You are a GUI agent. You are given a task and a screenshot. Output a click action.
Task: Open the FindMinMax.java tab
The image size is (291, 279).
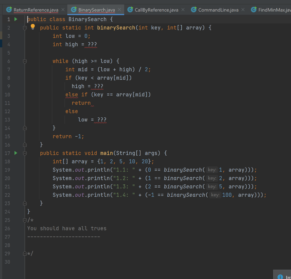(275, 10)
